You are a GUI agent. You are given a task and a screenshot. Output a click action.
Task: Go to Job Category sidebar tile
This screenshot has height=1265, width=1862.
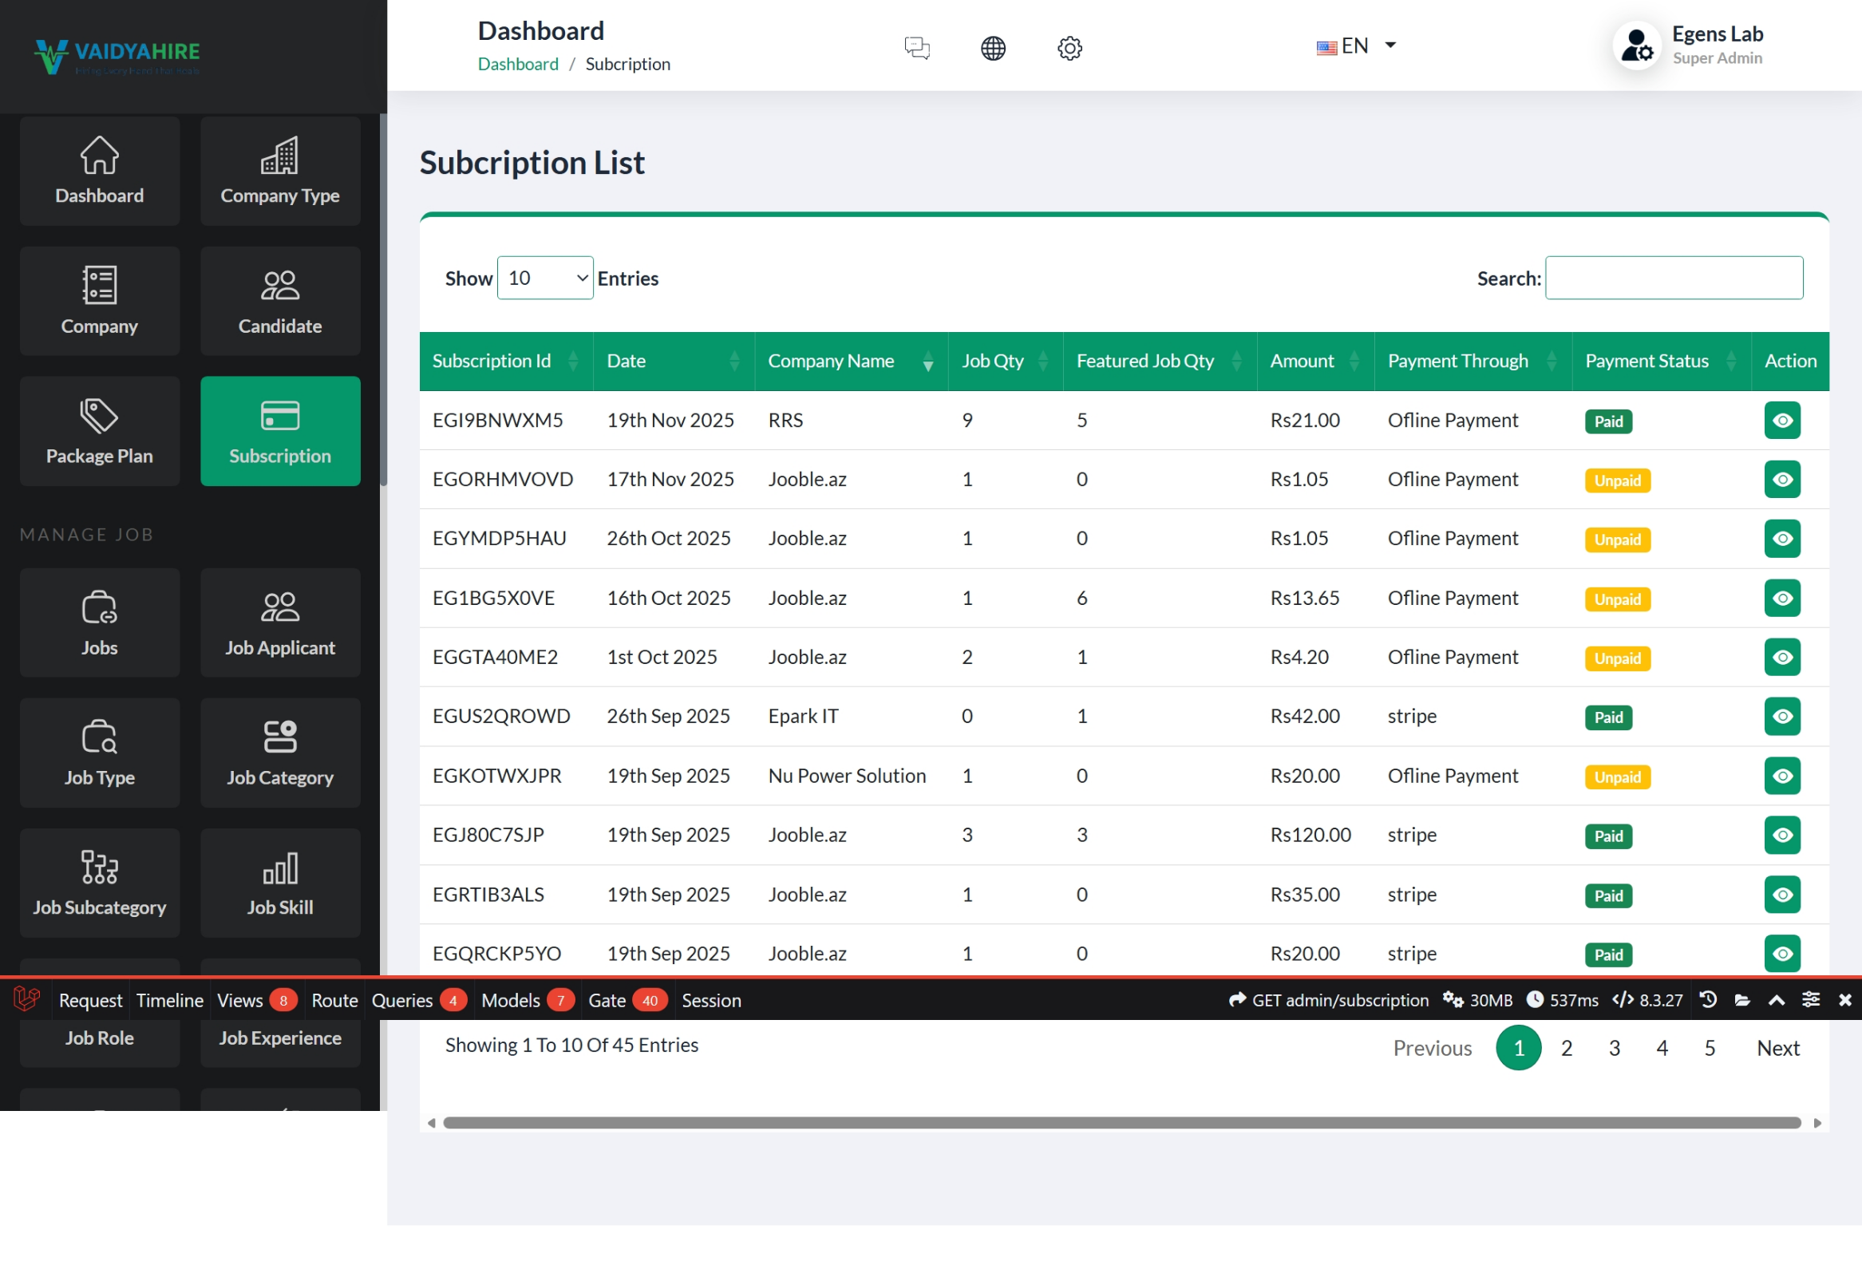point(279,753)
